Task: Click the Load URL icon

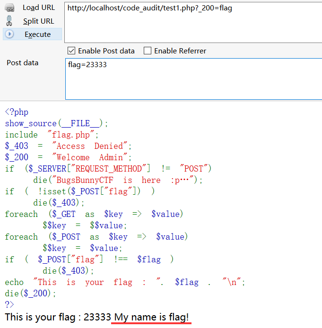Action: tap(9, 8)
